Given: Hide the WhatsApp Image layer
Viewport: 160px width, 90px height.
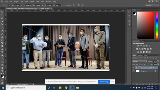Looking at the screenshot, I should tap(133, 68).
